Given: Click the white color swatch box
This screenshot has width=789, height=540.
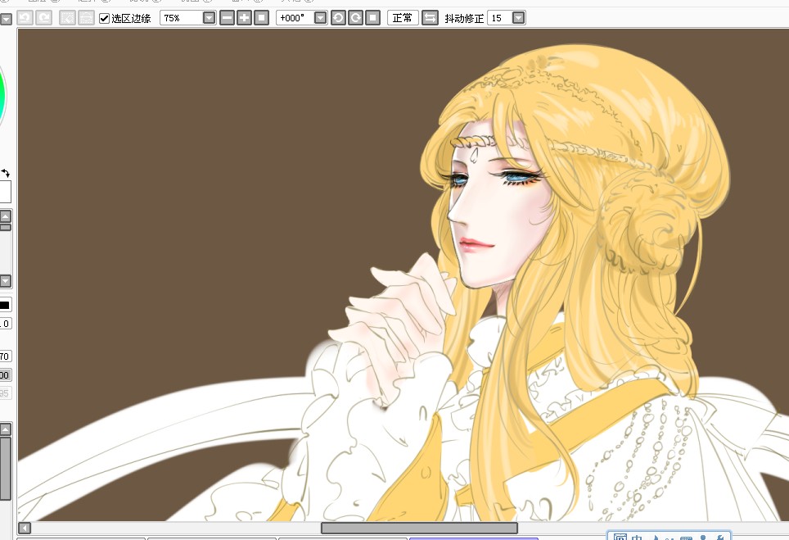Looking at the screenshot, I should click(5, 192).
